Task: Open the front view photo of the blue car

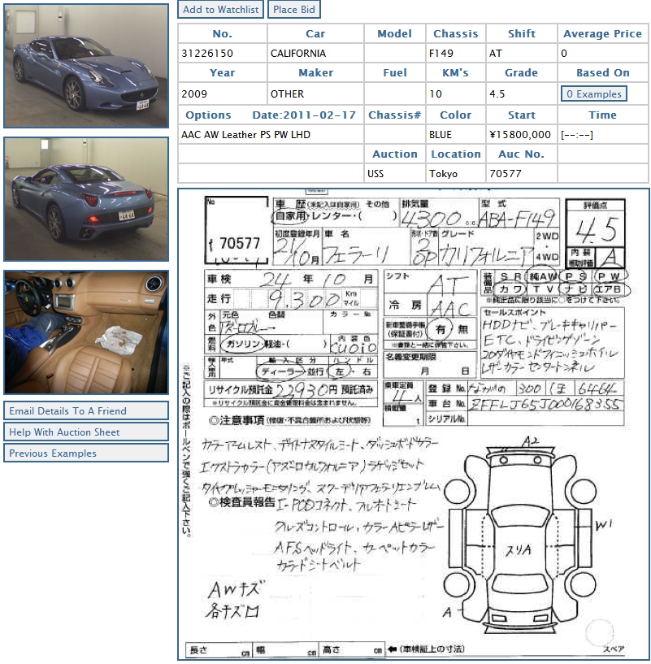Action: 86,66
